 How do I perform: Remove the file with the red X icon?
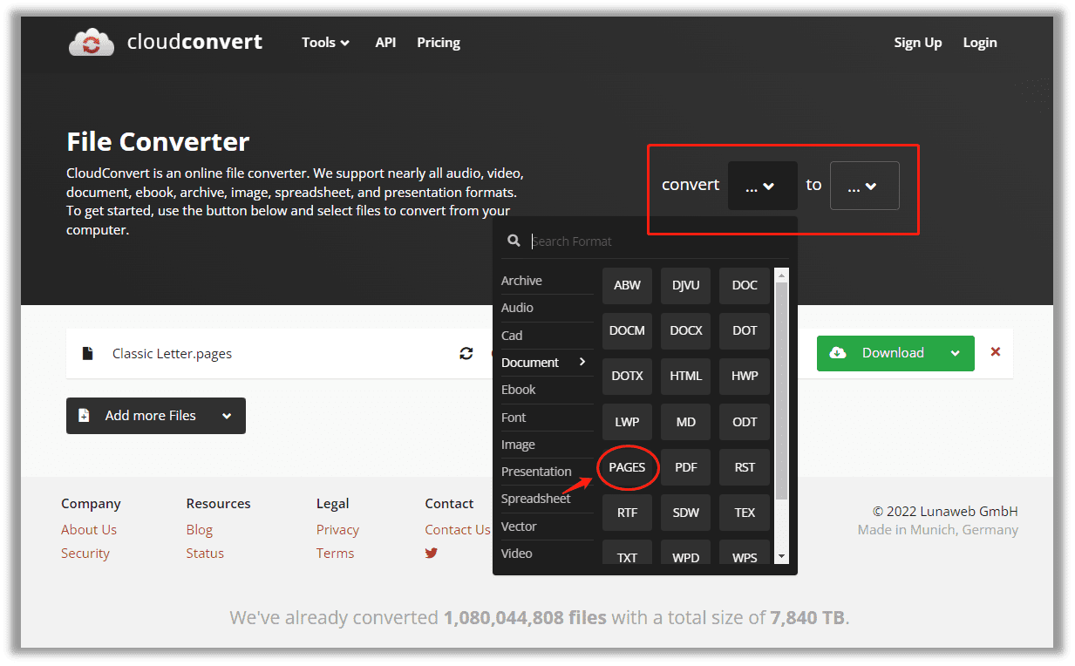[x=996, y=352]
